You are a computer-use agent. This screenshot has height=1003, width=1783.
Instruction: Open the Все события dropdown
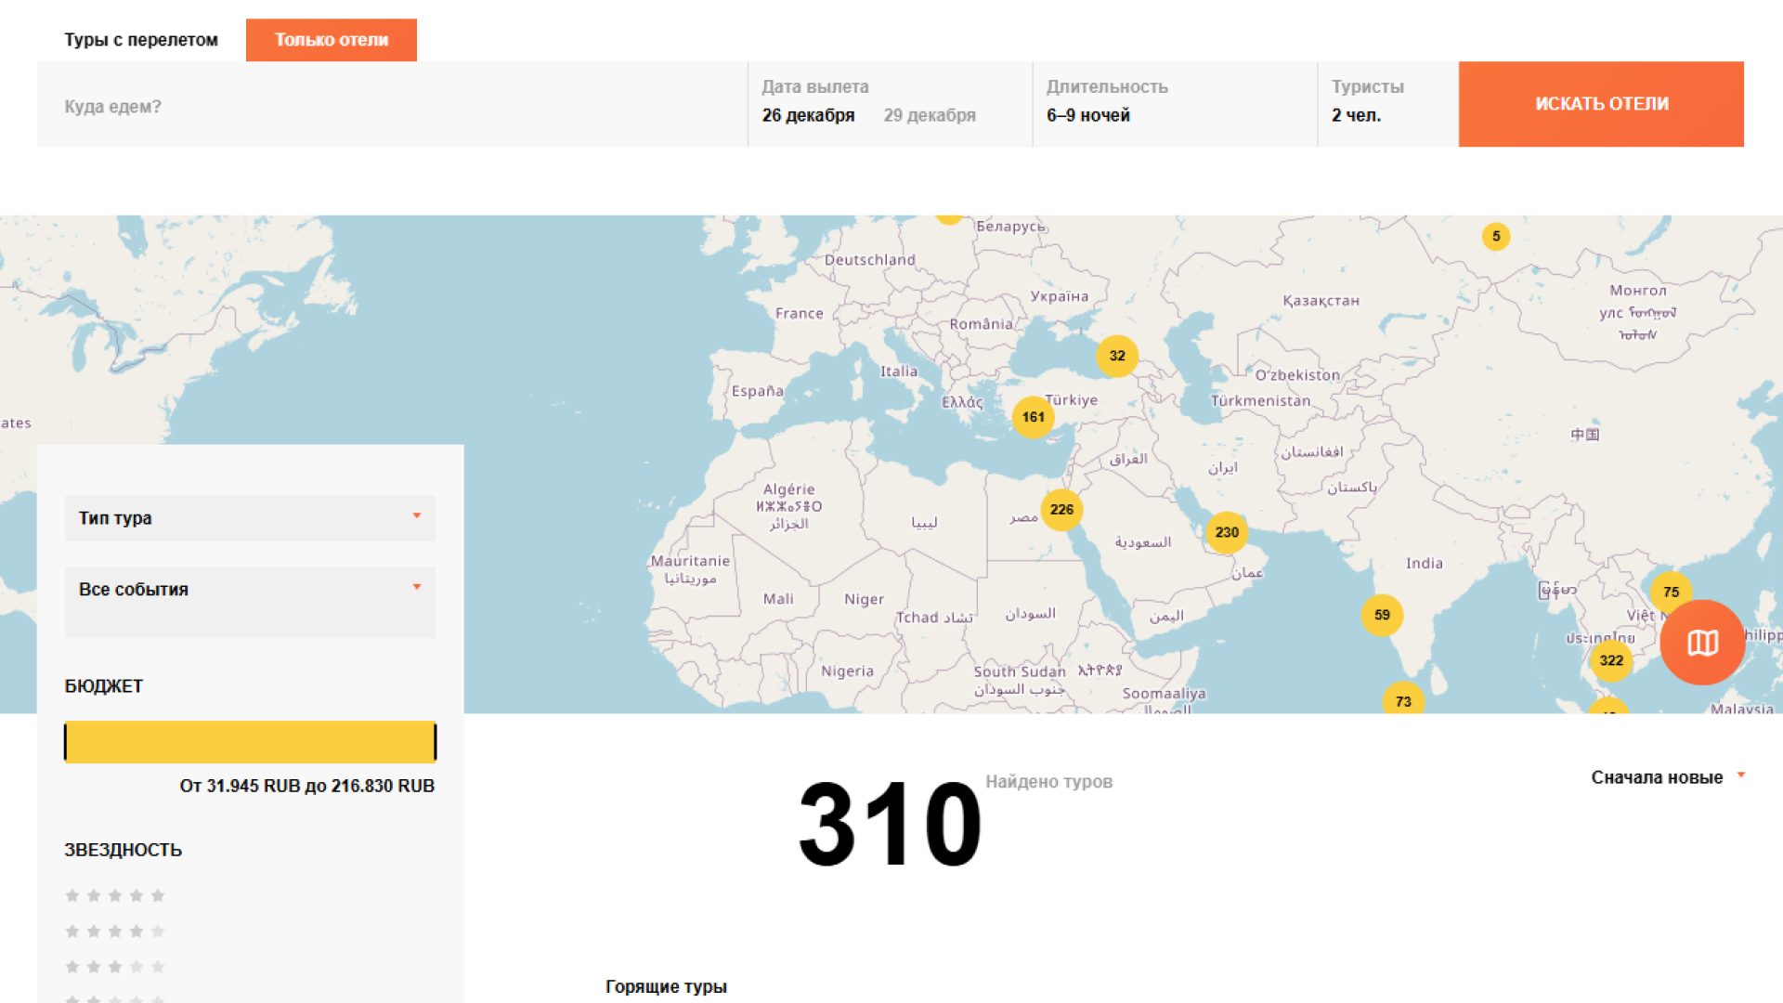pos(250,590)
